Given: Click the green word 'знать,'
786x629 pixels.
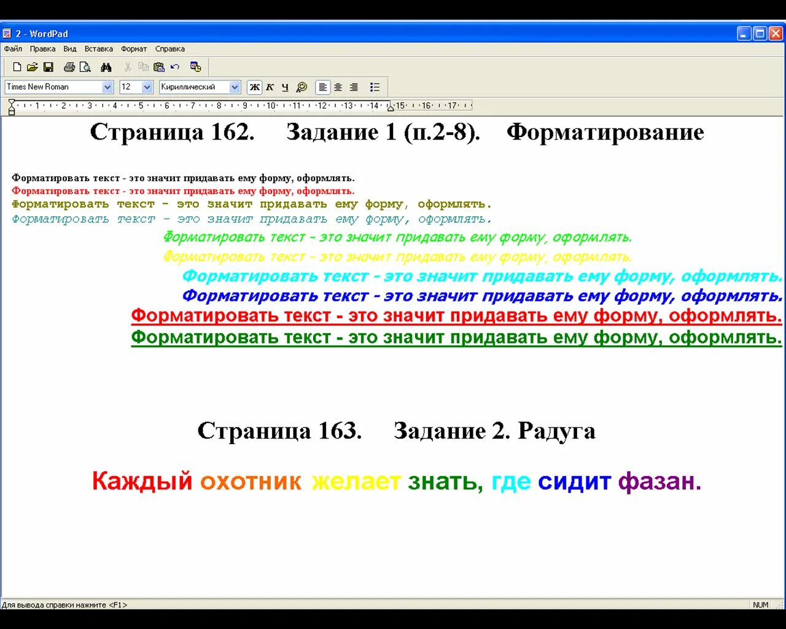Looking at the screenshot, I should tap(445, 481).
